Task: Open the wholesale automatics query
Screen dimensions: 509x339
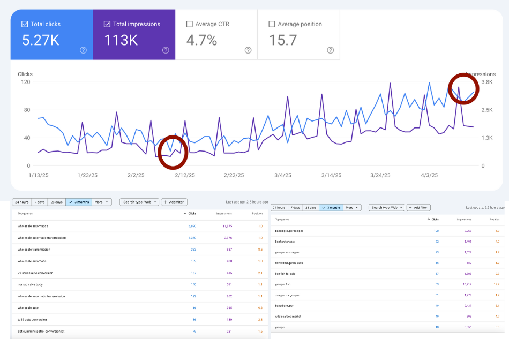Action: 33,225
